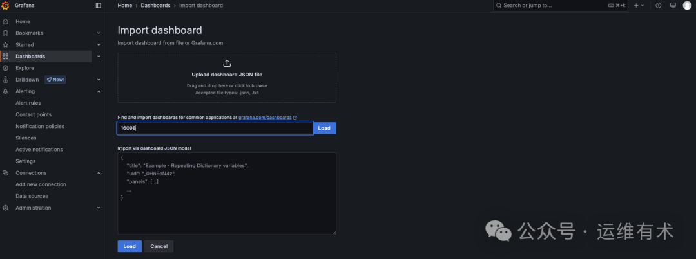This screenshot has height=259, width=696.
Task: Click the bottom Load button for JSON model
Action: pos(130,246)
